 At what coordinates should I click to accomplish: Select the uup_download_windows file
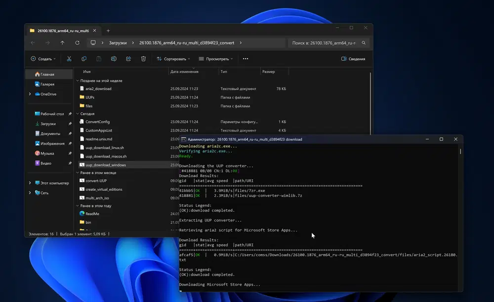105,165
